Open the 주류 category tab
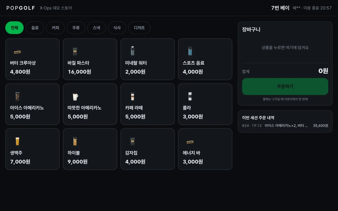The width and height of the screenshot is (338, 211). tap(76, 28)
